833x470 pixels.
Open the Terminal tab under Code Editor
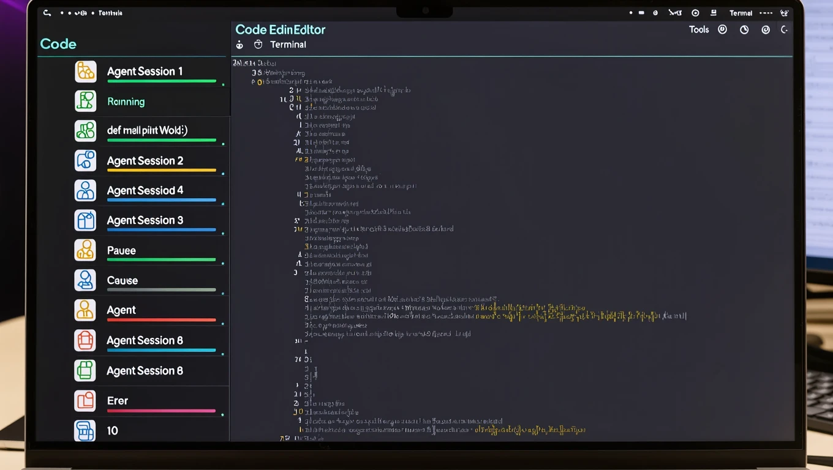pos(288,45)
